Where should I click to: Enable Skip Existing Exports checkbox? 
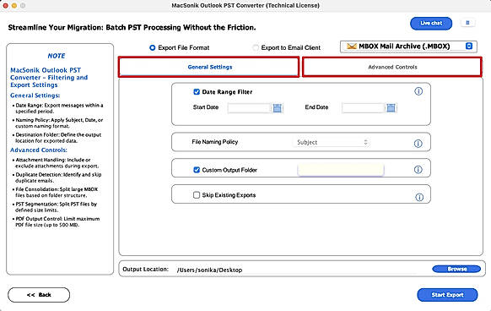point(197,195)
